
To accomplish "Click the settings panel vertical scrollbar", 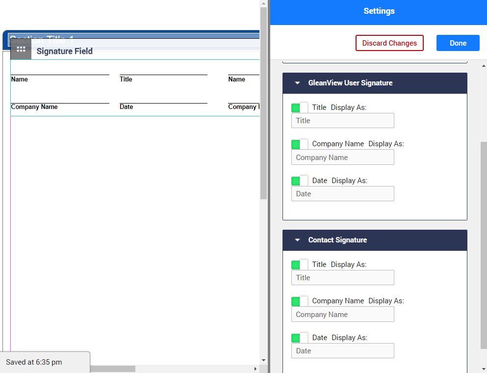I will (483, 245).
